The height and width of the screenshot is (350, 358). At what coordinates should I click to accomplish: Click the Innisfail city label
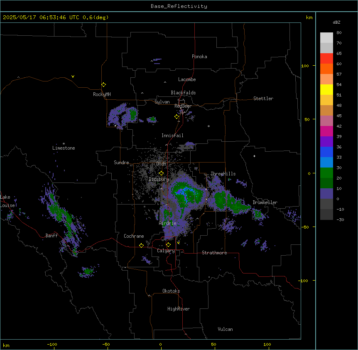click(x=172, y=136)
